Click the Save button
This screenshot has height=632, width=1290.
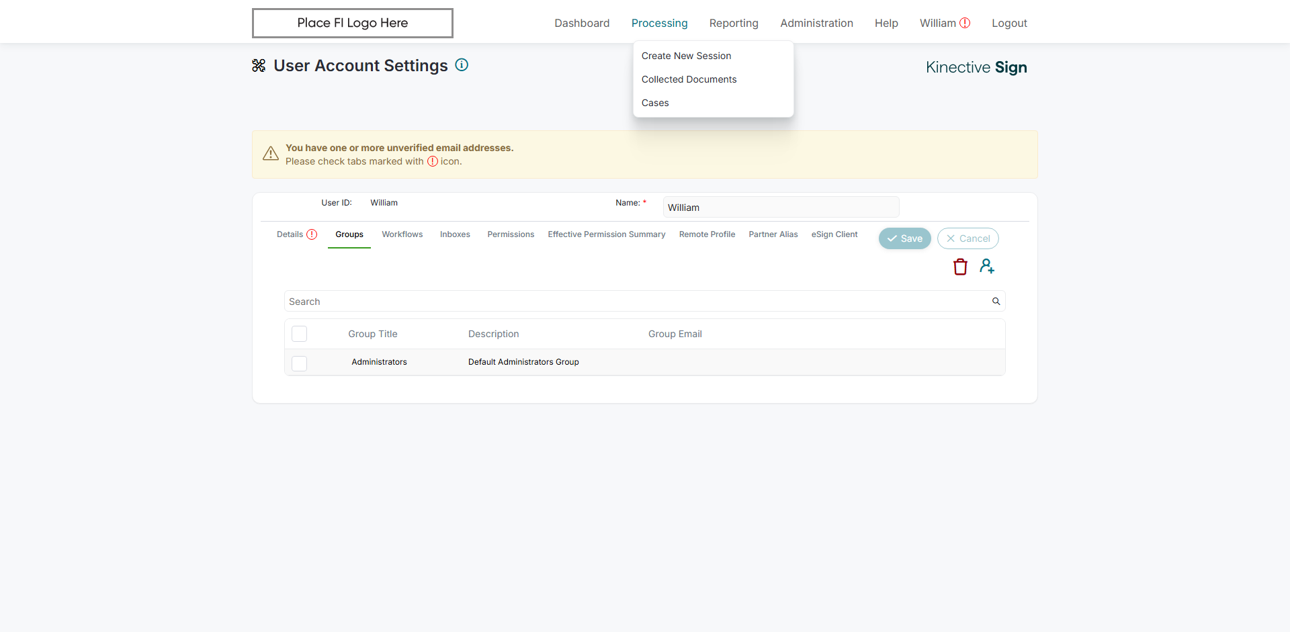click(x=905, y=238)
